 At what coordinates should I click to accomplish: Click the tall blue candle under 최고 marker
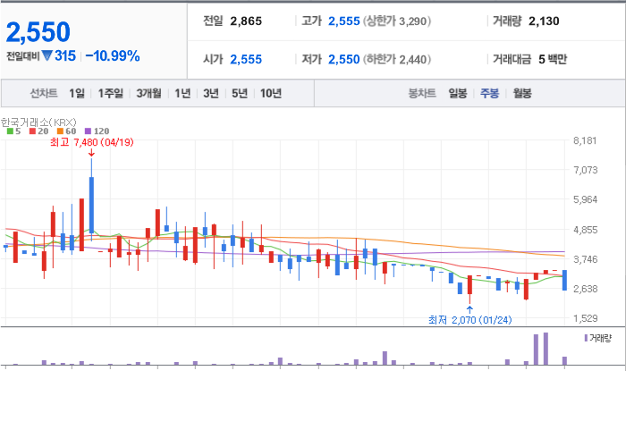pos(91,205)
